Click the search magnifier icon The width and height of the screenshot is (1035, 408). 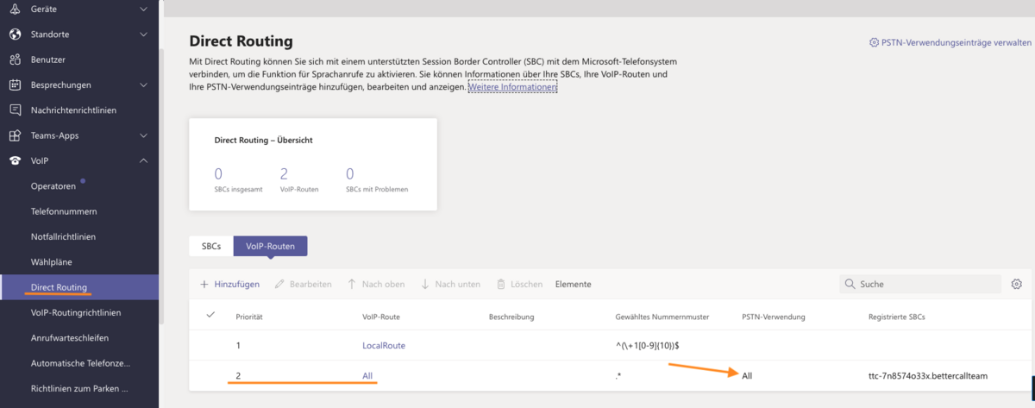850,284
